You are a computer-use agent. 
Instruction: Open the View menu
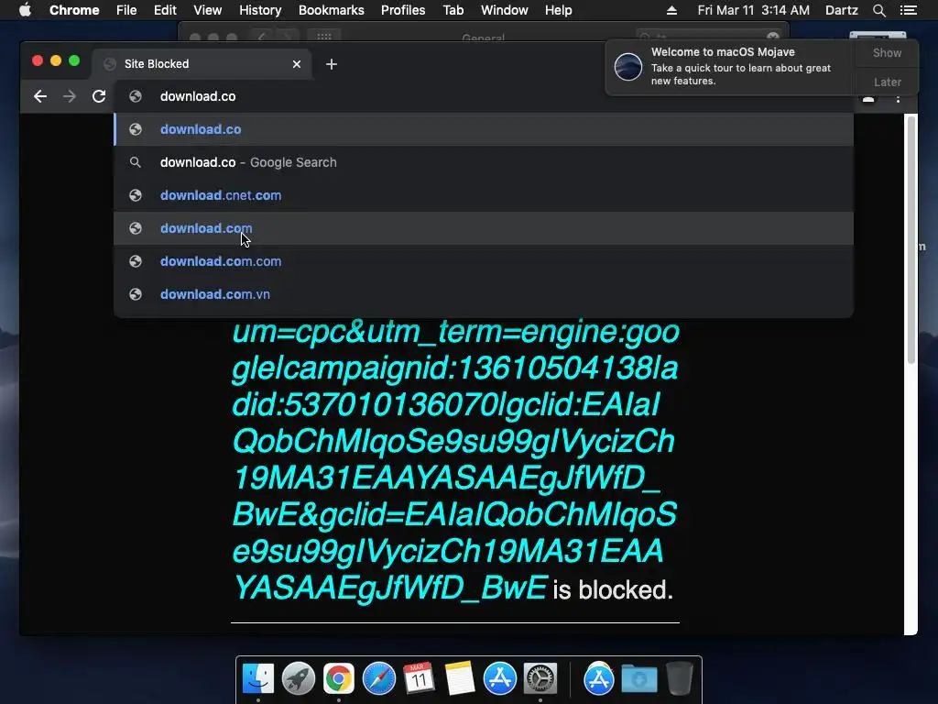[x=208, y=10]
